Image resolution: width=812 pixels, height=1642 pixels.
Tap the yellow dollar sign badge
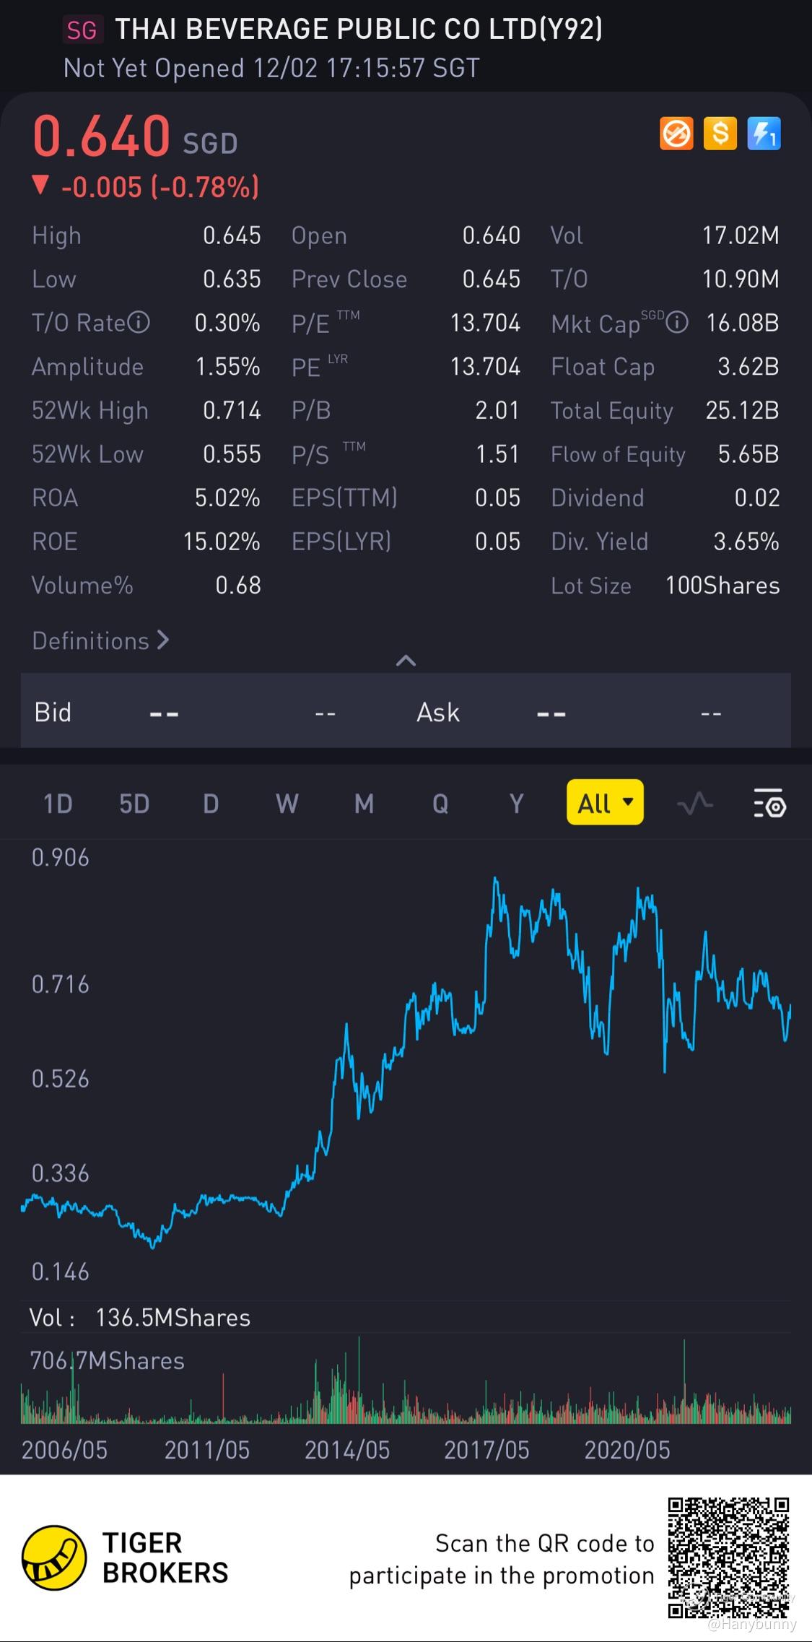[720, 134]
